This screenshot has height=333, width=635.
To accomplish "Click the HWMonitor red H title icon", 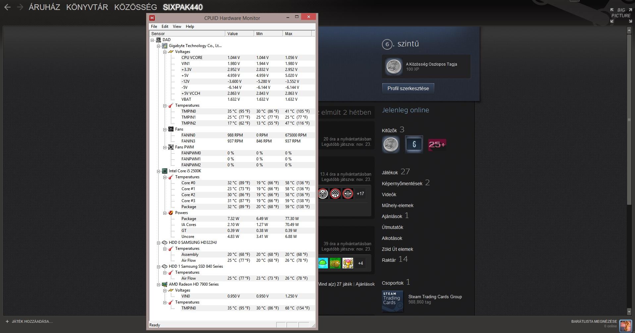I will coord(152,18).
